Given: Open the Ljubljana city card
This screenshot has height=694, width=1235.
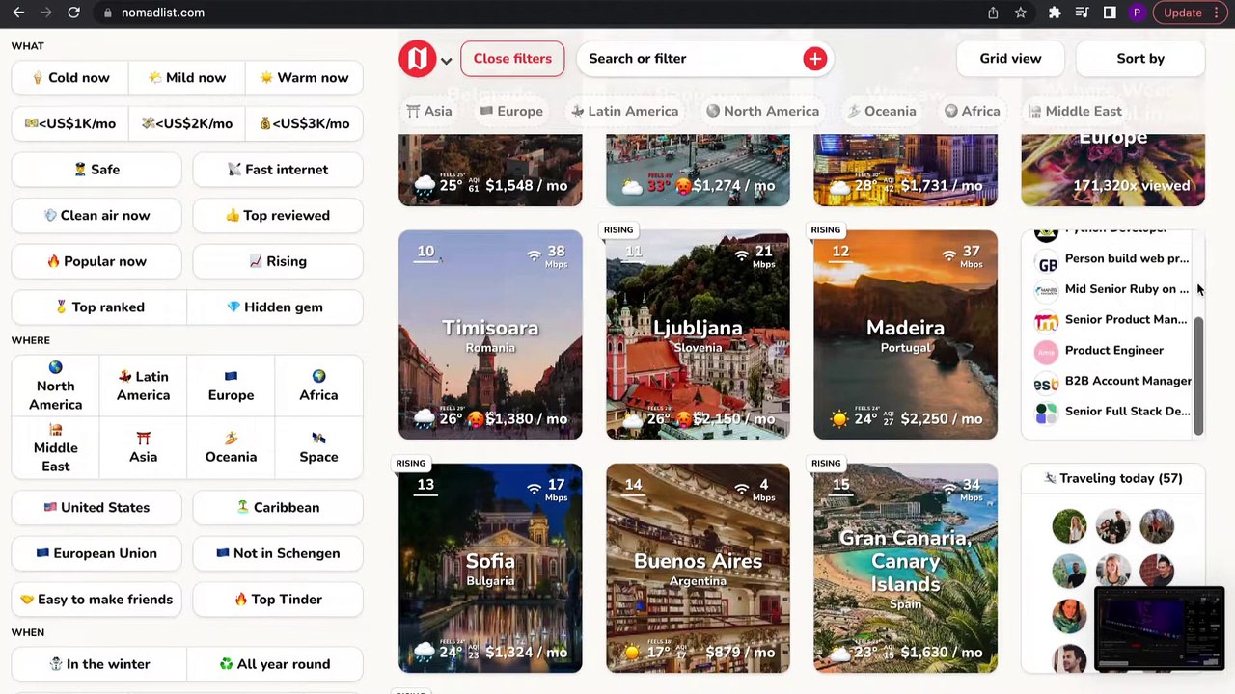Looking at the screenshot, I should pyautogui.click(x=698, y=335).
